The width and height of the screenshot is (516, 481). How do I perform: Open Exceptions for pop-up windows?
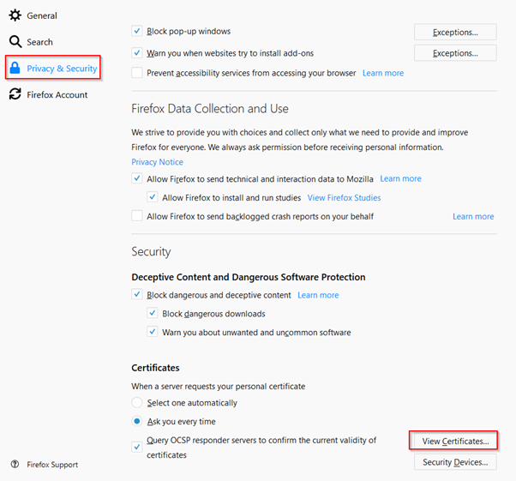pyautogui.click(x=454, y=32)
